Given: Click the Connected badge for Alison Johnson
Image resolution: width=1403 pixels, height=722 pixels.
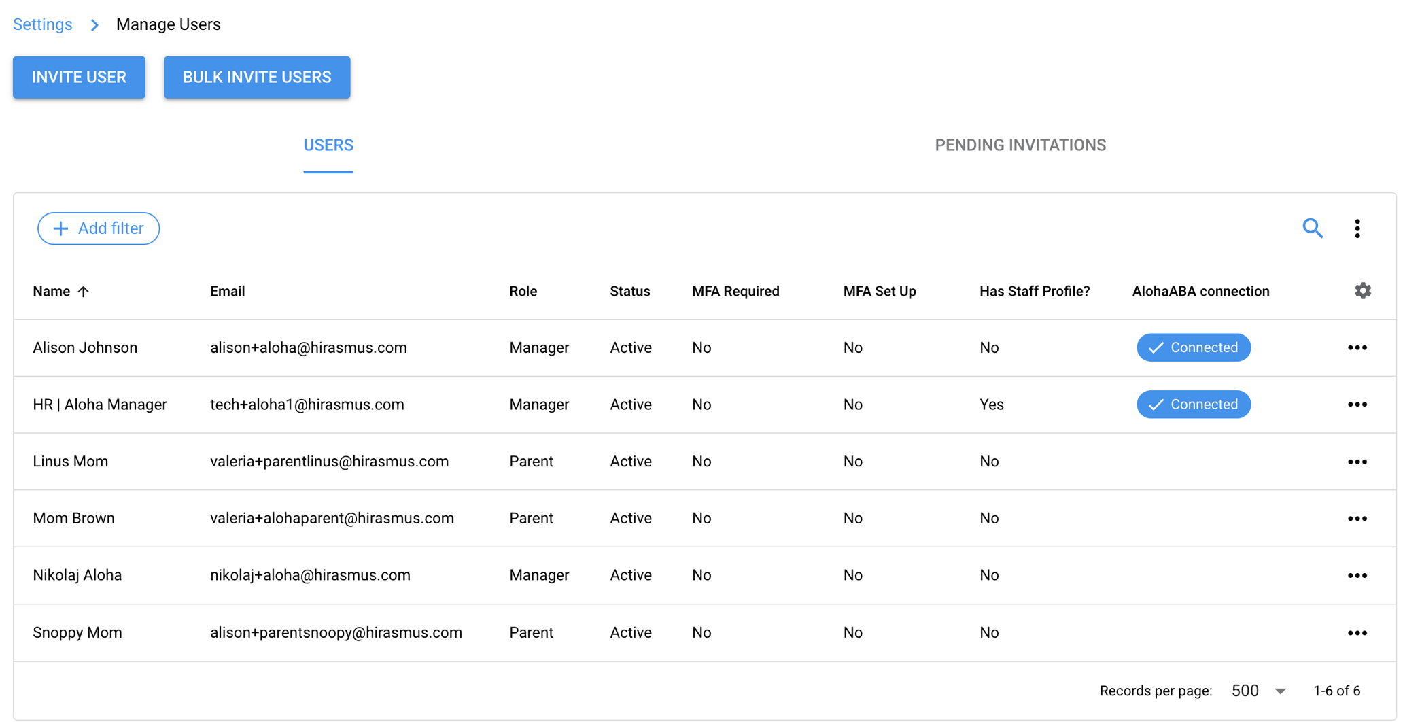Looking at the screenshot, I should tap(1193, 347).
